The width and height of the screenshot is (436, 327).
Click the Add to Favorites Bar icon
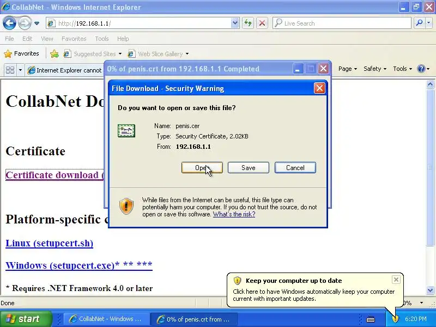55,53
